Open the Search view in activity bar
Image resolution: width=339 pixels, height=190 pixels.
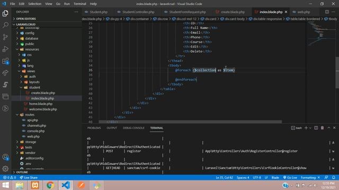5,25
